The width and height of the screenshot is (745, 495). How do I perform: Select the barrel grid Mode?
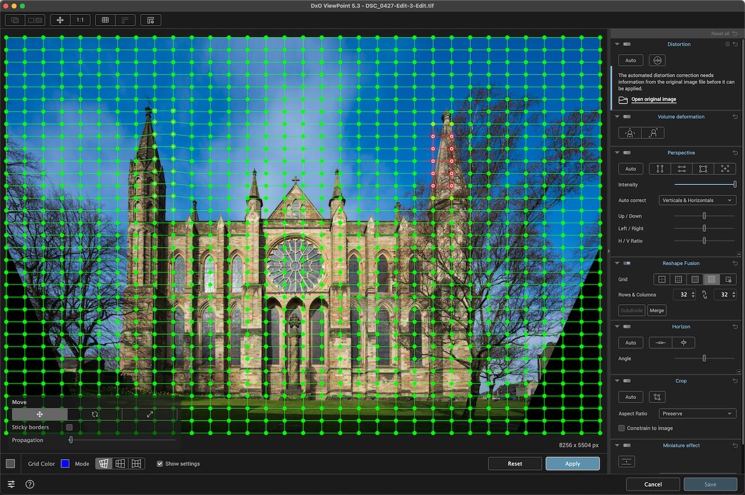(136, 464)
